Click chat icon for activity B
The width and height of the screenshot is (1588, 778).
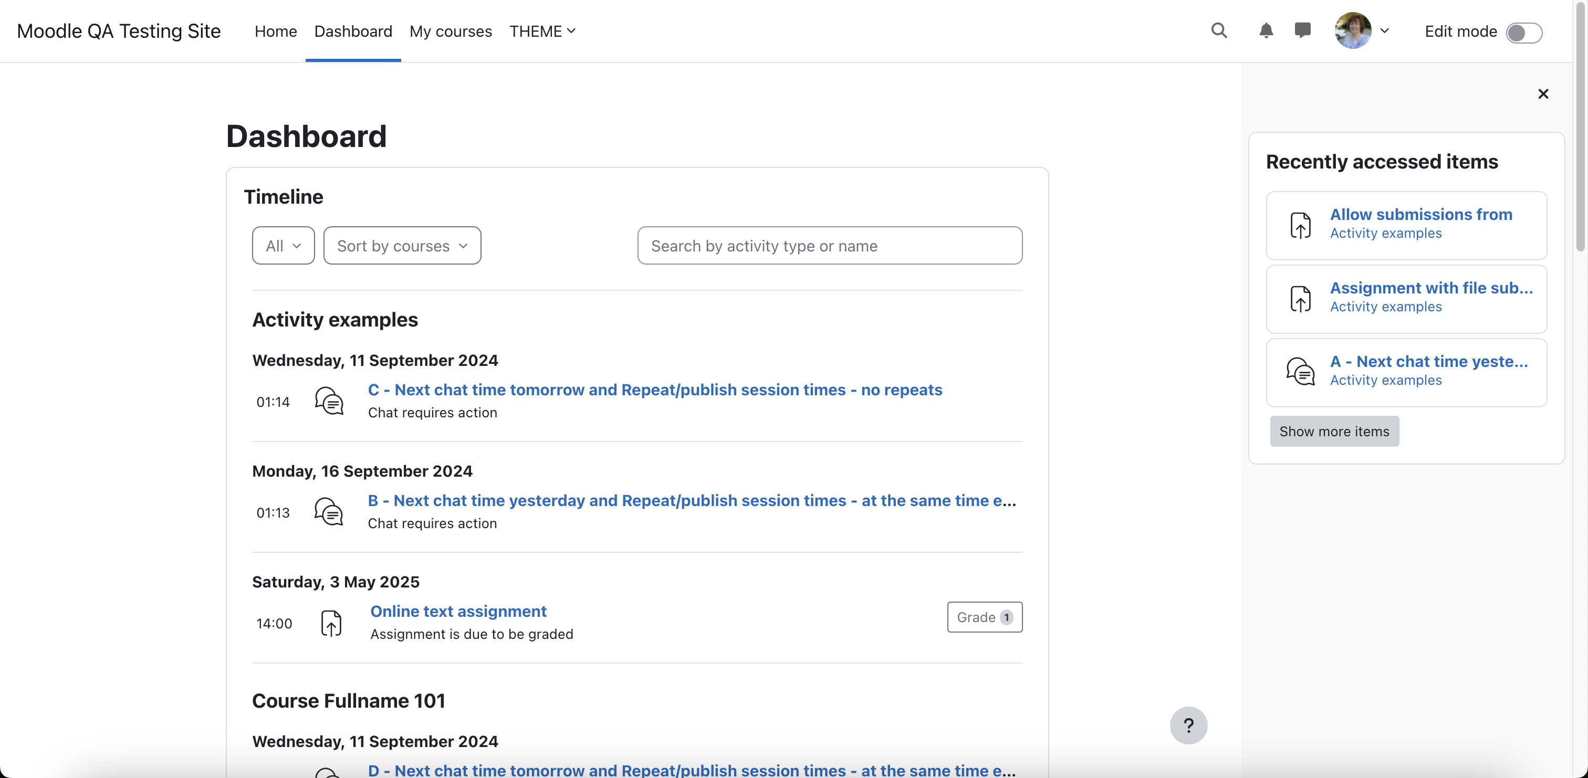tap(329, 512)
